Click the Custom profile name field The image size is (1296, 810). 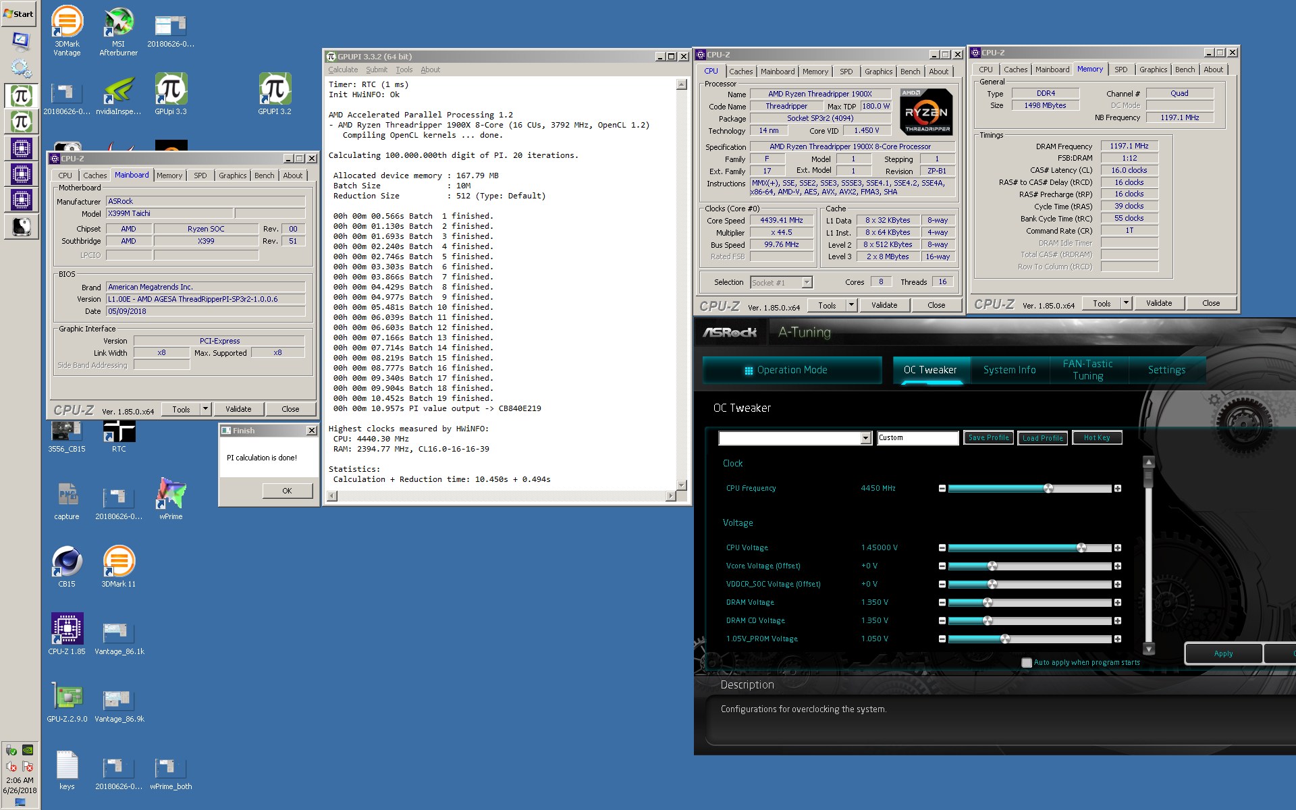pyautogui.click(x=917, y=438)
